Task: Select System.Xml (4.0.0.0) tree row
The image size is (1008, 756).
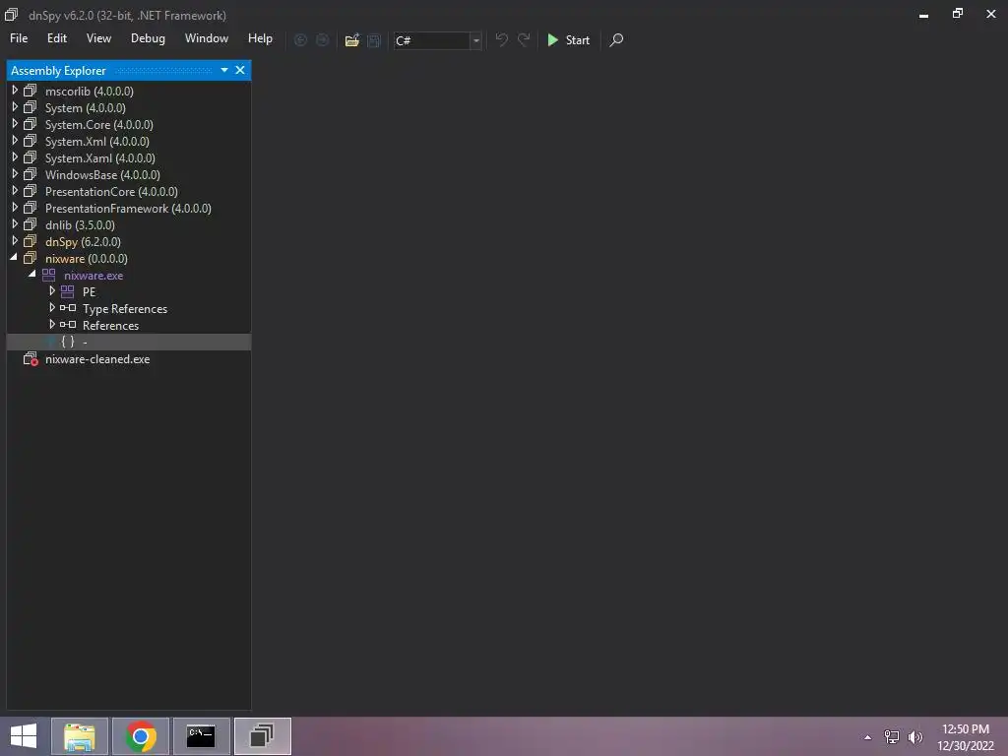Action: [129, 142]
